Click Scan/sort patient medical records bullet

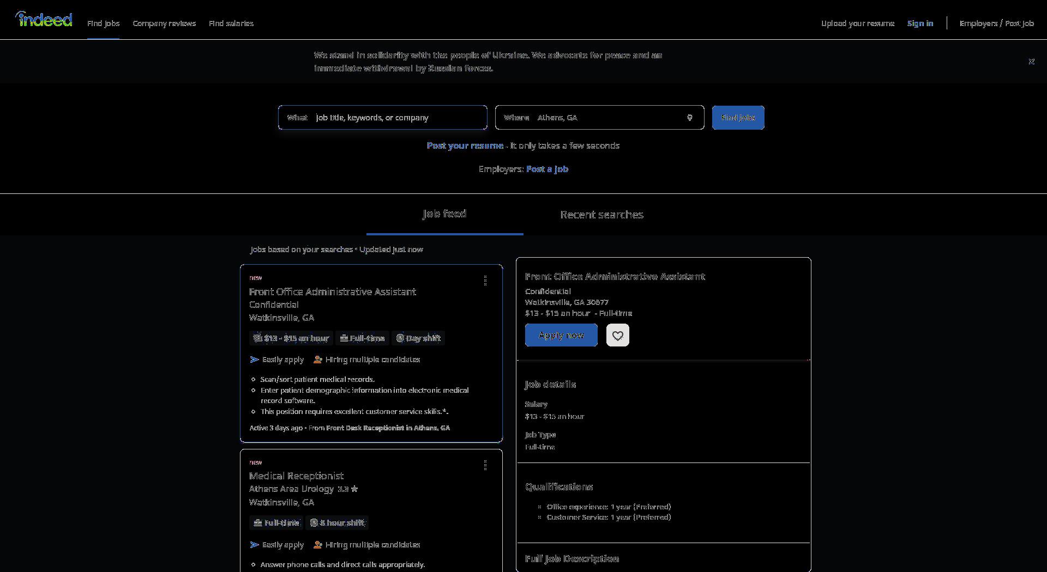click(x=317, y=380)
